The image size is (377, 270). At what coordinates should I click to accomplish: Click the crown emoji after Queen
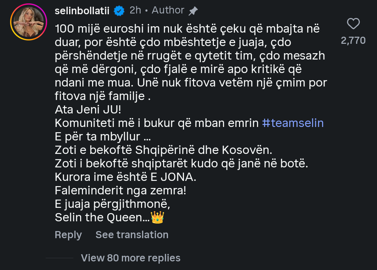[157, 218]
